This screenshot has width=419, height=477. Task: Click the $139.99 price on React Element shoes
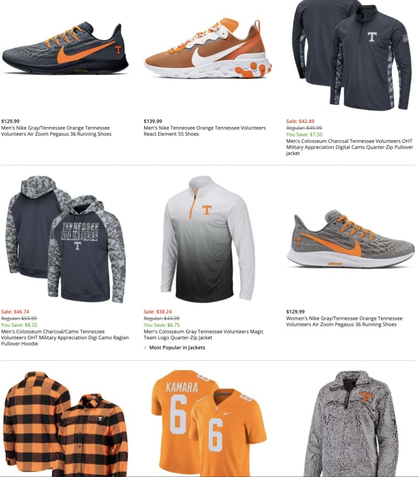pyautogui.click(x=153, y=121)
